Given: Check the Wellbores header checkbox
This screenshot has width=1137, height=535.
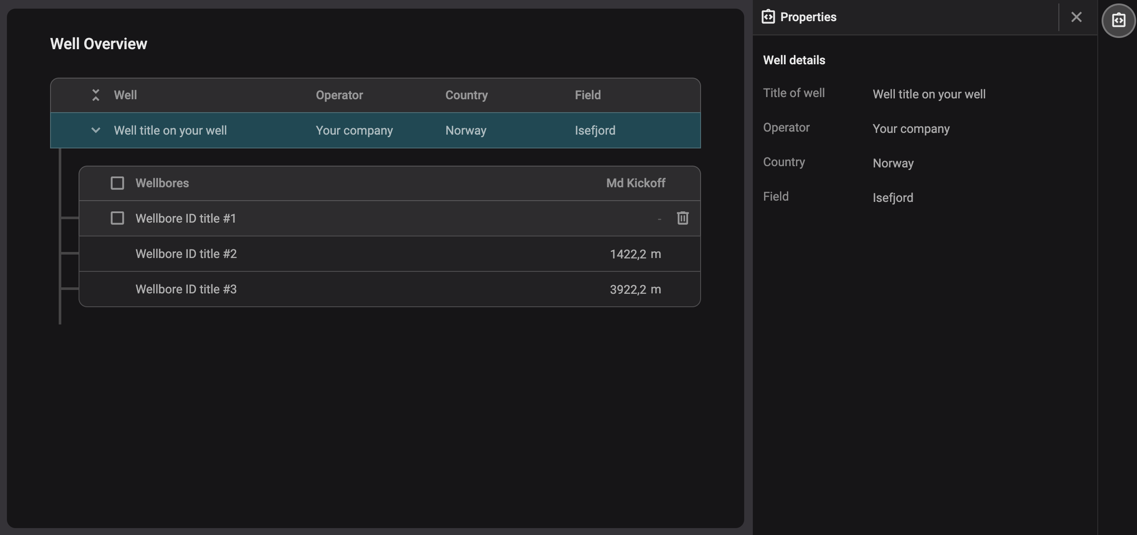Looking at the screenshot, I should click(117, 183).
